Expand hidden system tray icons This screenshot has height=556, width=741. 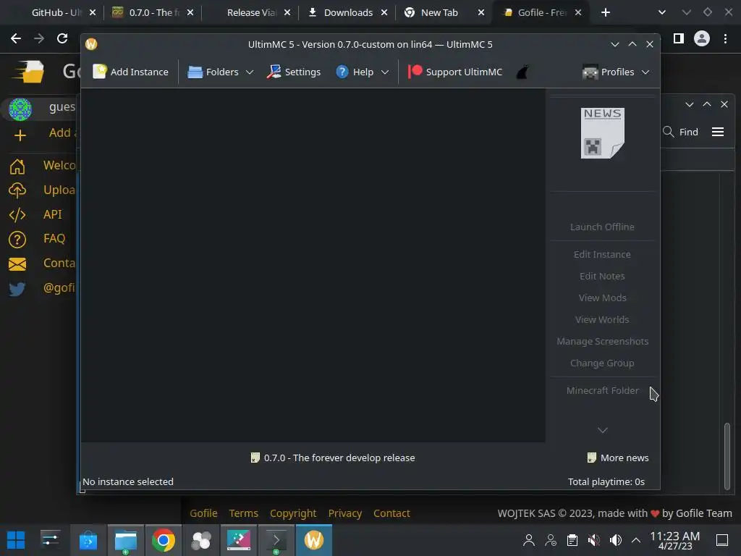click(x=636, y=540)
